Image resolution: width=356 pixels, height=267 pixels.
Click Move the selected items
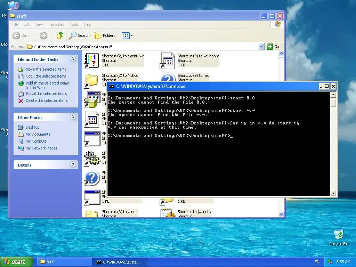tap(46, 69)
